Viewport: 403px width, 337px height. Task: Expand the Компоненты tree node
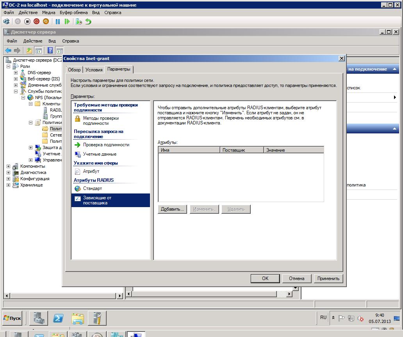[x=9, y=166]
